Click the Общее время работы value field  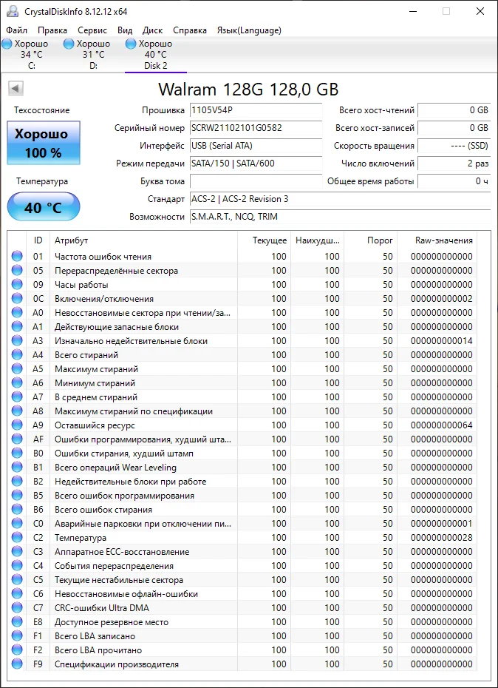pos(454,181)
